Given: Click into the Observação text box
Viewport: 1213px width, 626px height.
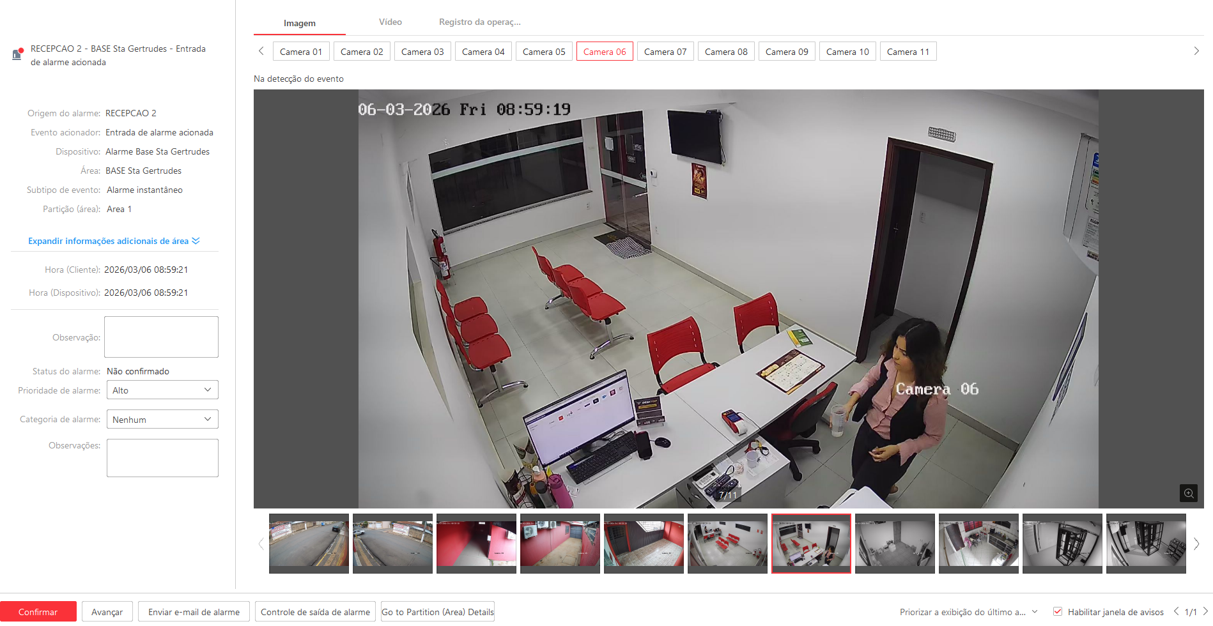Looking at the screenshot, I should click(161, 337).
